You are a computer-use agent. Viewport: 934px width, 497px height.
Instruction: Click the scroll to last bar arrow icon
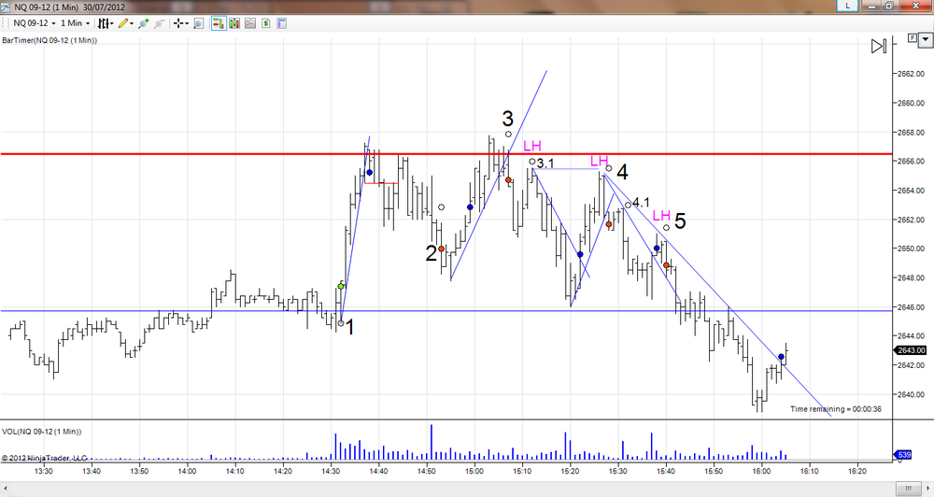pos(879,46)
